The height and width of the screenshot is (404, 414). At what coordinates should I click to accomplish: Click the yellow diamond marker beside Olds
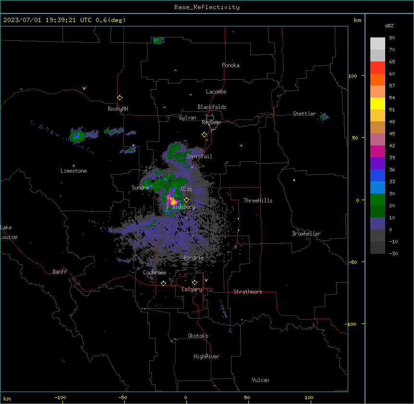pyautogui.click(x=187, y=200)
